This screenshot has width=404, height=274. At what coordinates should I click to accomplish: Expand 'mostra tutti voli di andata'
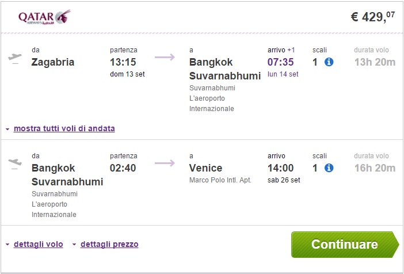(64, 128)
